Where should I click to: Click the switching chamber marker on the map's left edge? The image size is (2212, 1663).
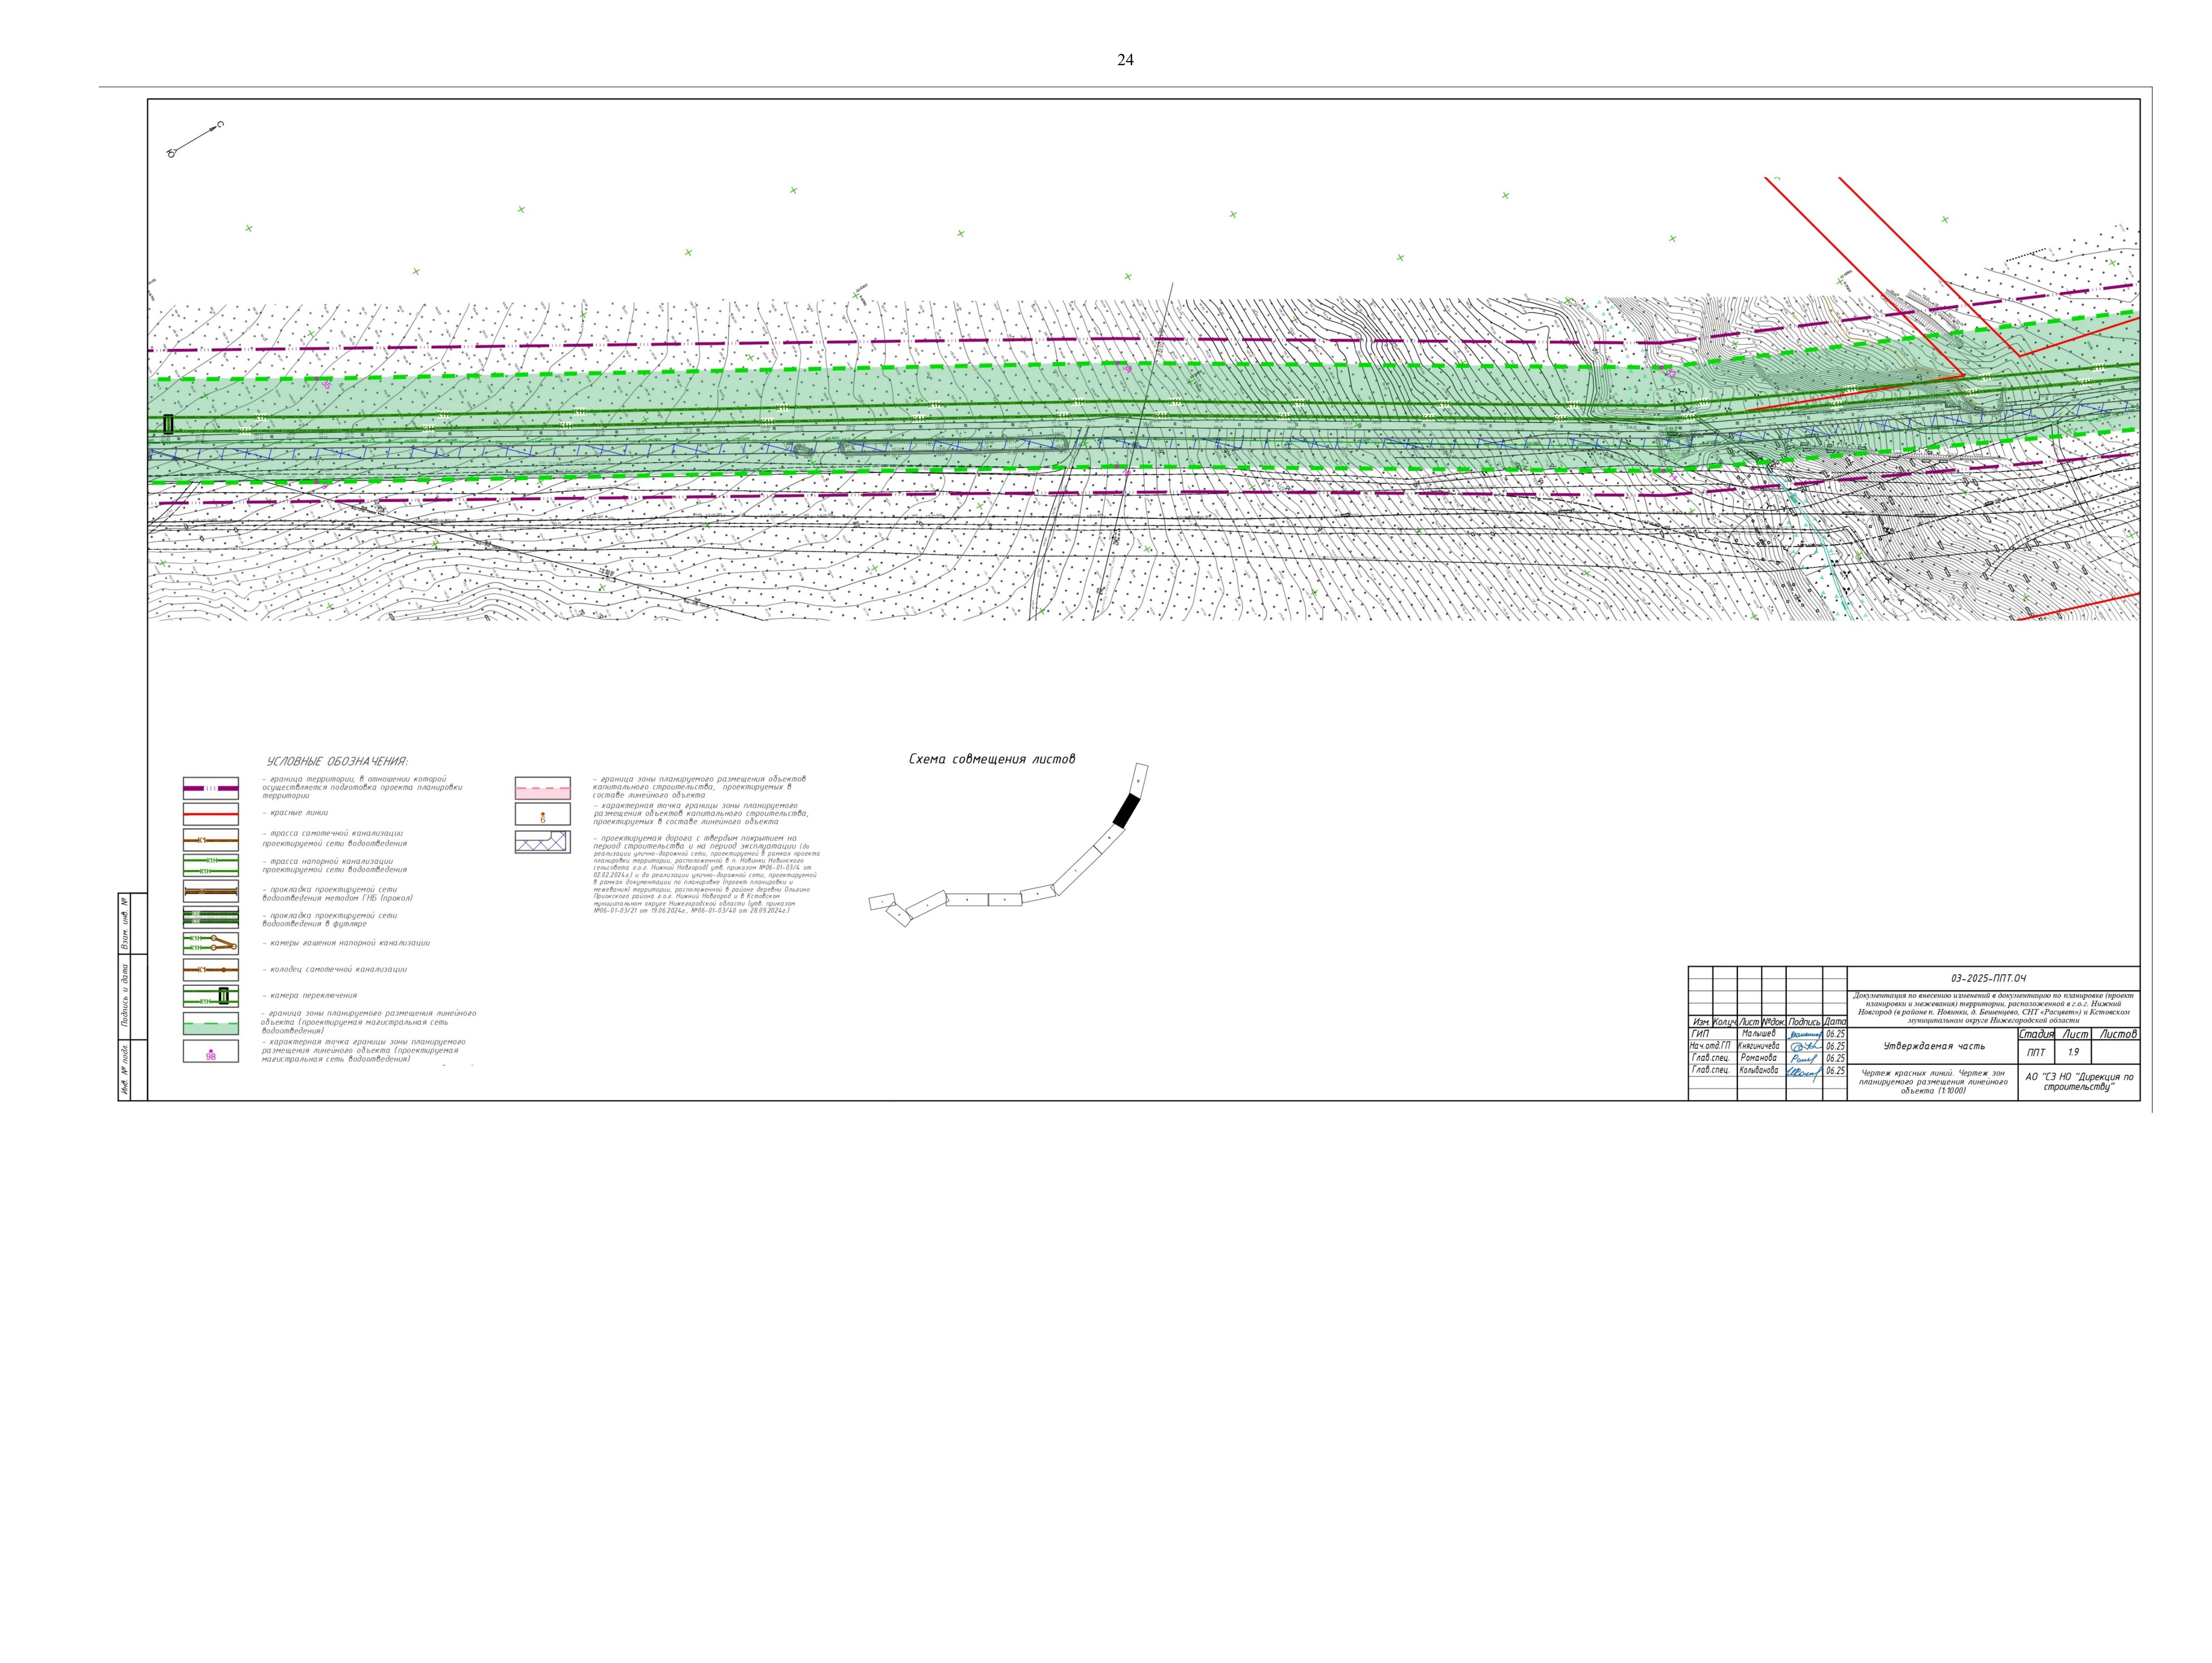(168, 424)
